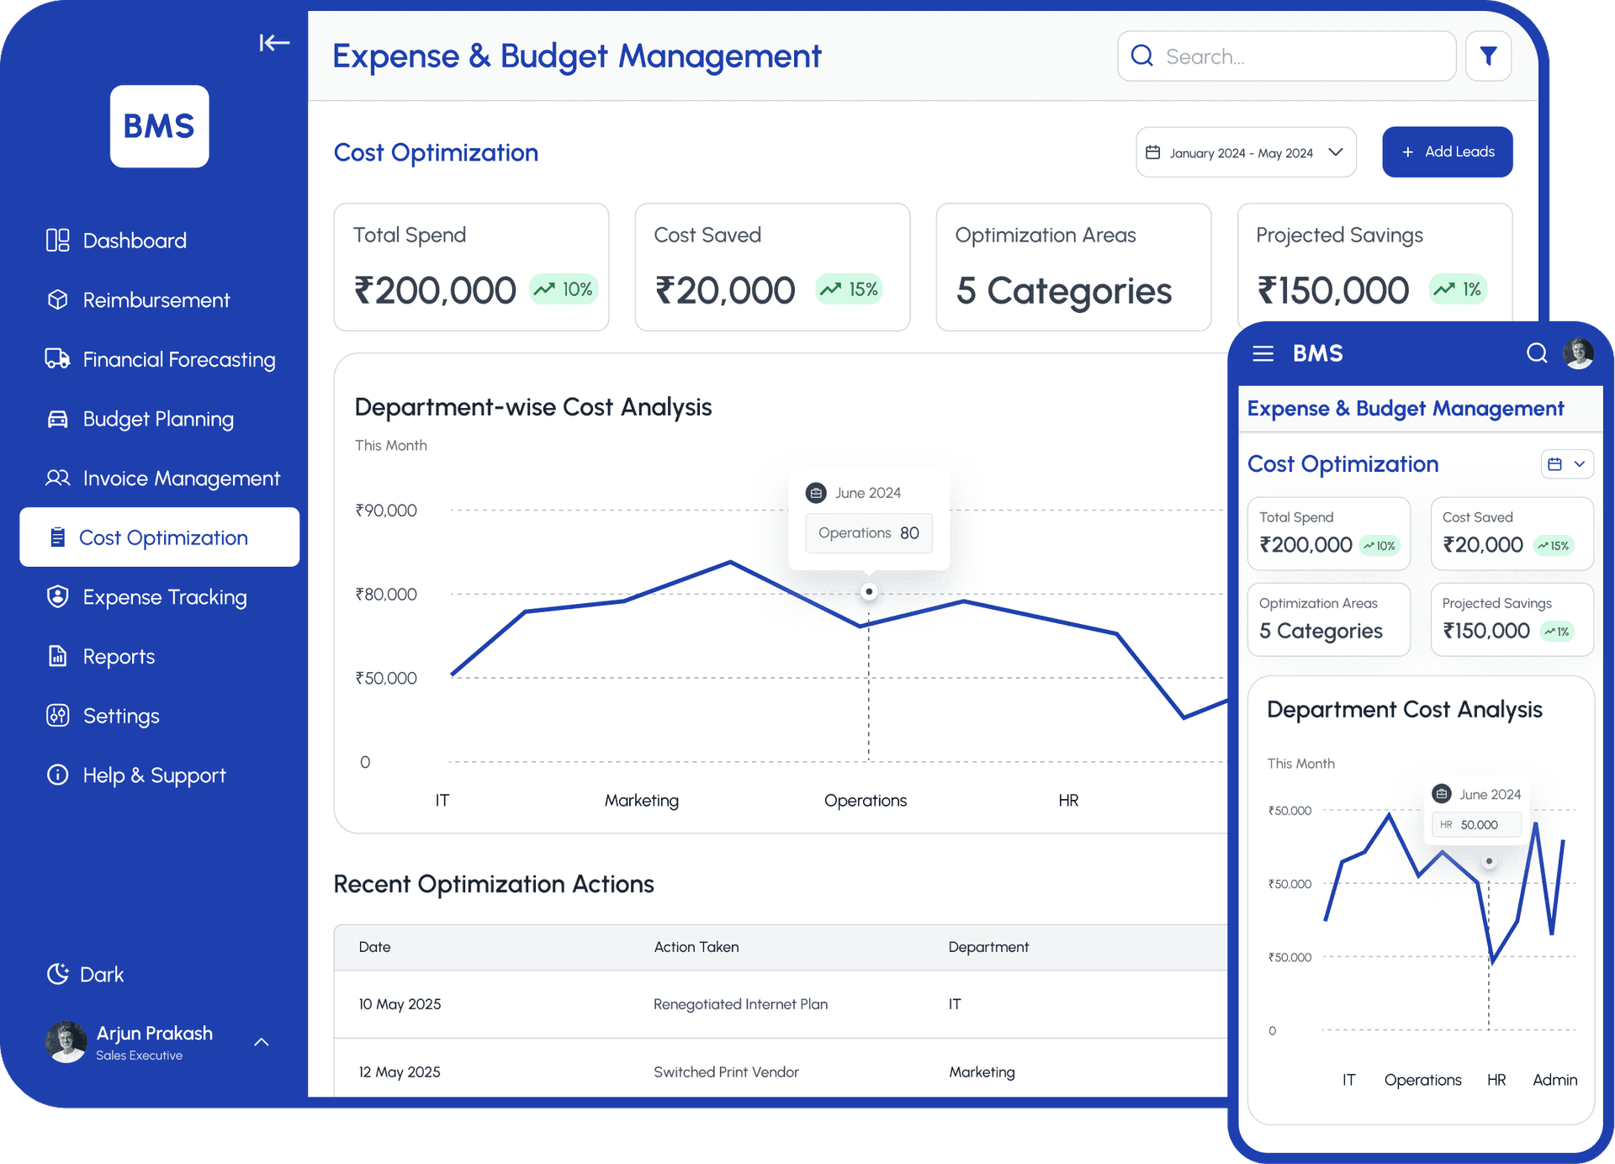Switch to Budget Planning in the sidebar

click(x=57, y=419)
